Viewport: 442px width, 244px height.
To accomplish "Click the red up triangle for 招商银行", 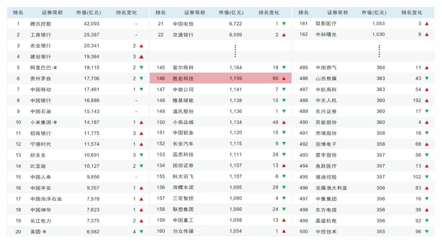I will 141,133.
